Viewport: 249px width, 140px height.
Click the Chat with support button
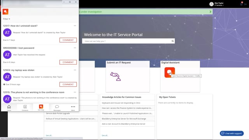[x=232, y=133]
